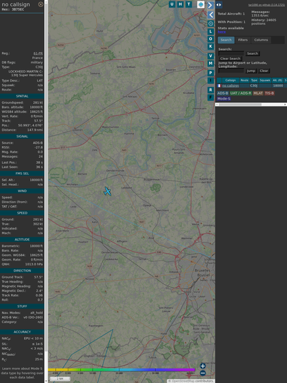Click the zoom in plus icon
The image size is (287, 383).
coord(203,366)
